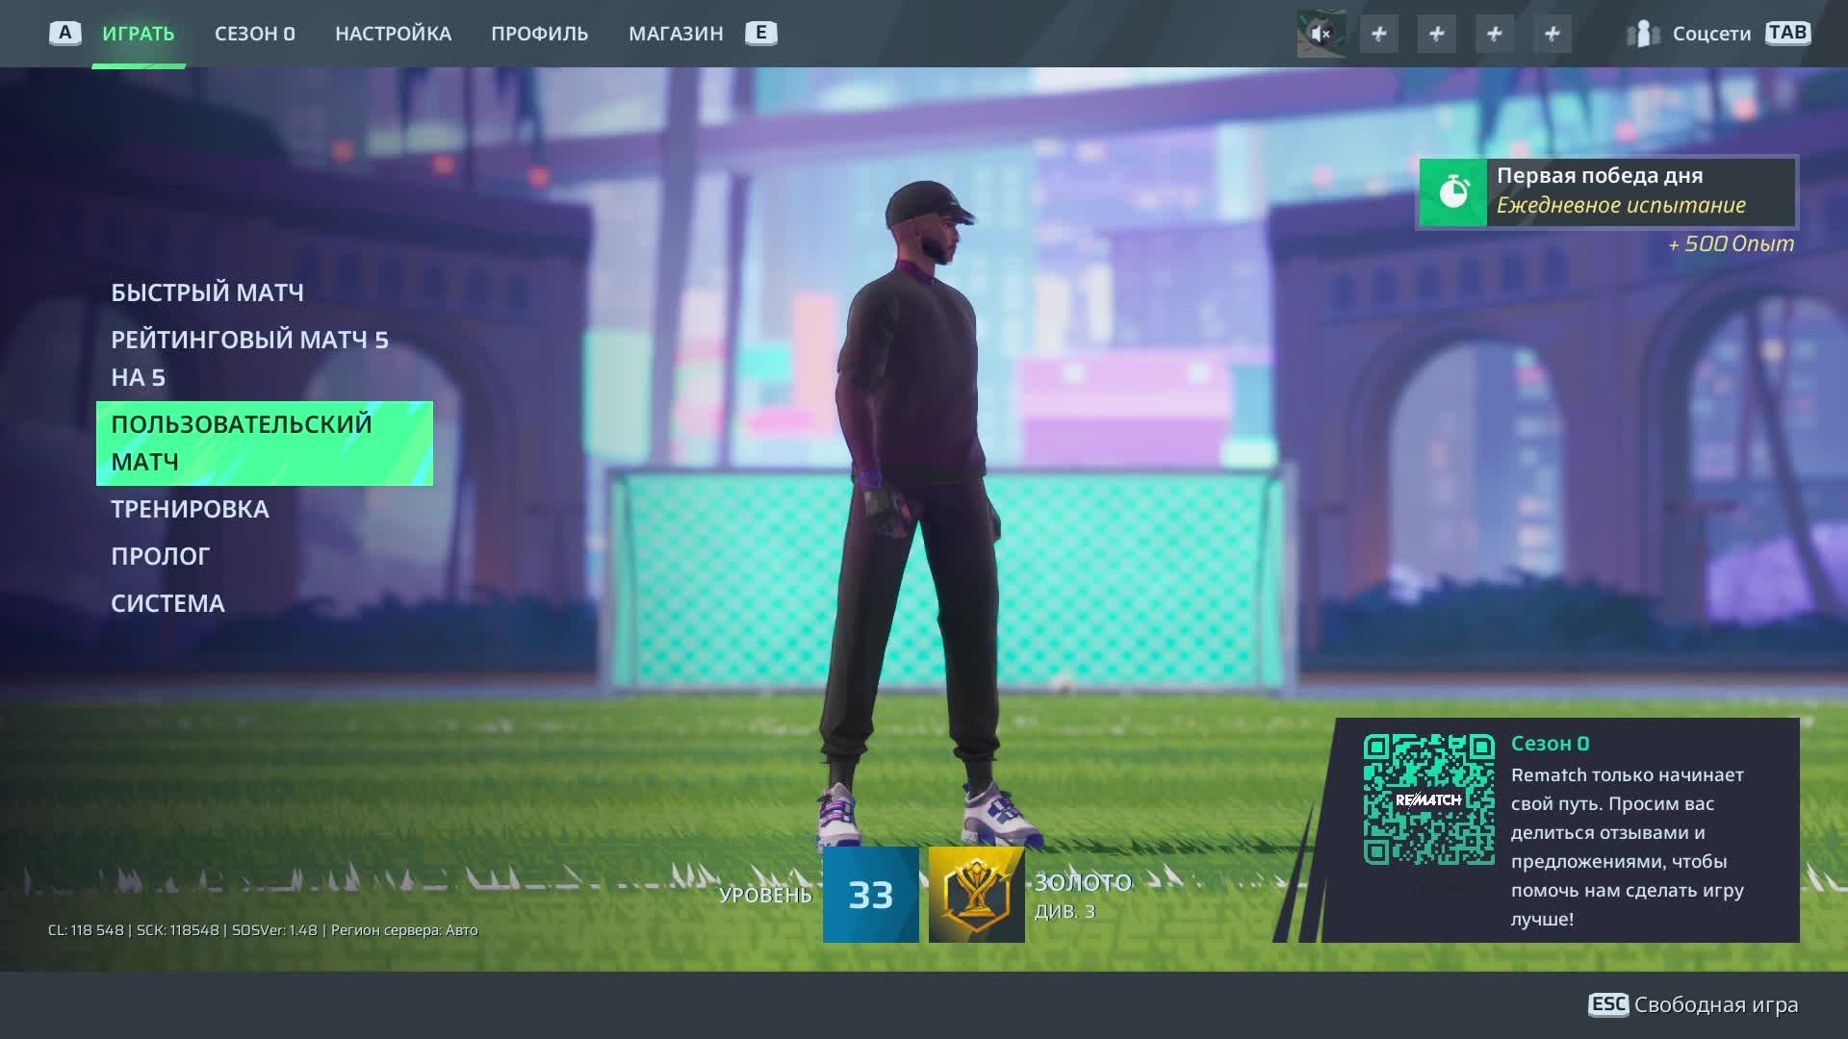Go to the ПРОФИЛЬ tab
This screenshot has height=1039, width=1848.
(540, 34)
